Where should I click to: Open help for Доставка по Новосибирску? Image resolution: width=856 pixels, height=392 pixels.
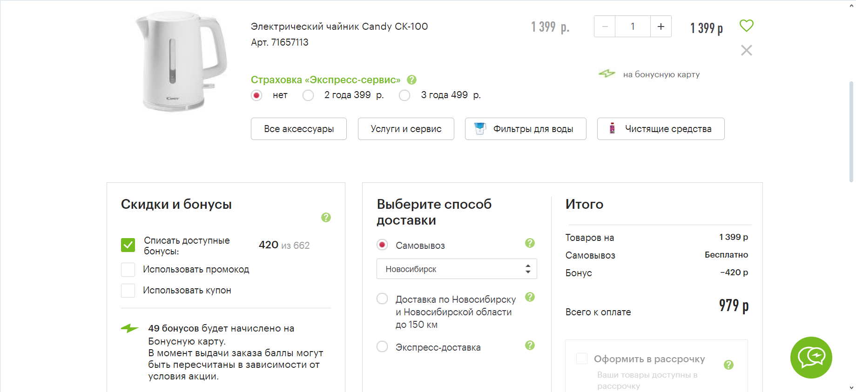tap(530, 297)
